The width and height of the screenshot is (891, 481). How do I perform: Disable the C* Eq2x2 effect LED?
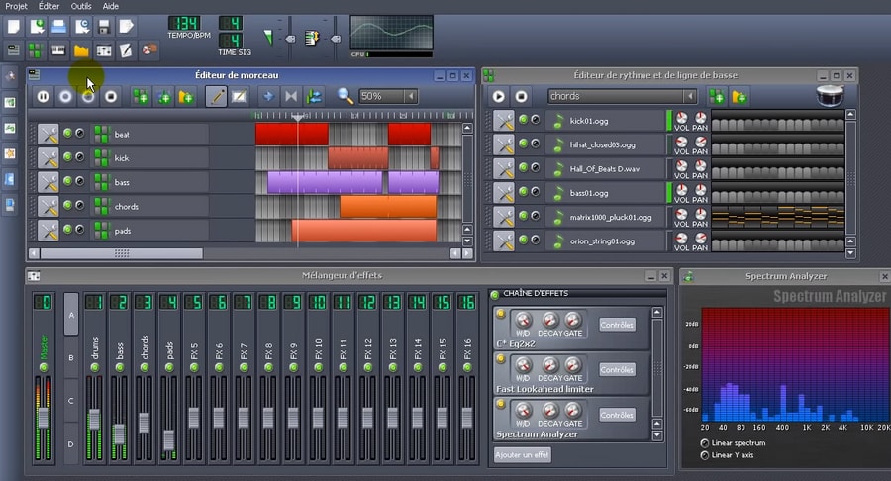501,314
